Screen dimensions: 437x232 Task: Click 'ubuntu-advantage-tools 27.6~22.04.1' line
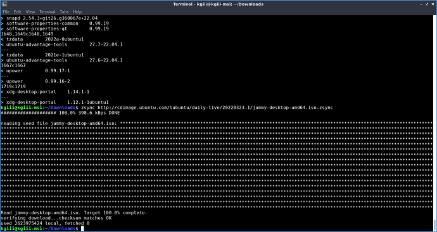61,60
